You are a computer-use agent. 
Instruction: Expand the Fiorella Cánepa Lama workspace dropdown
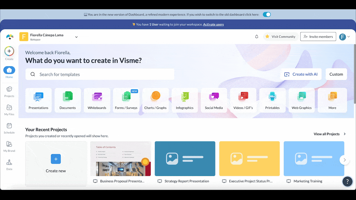click(76, 37)
